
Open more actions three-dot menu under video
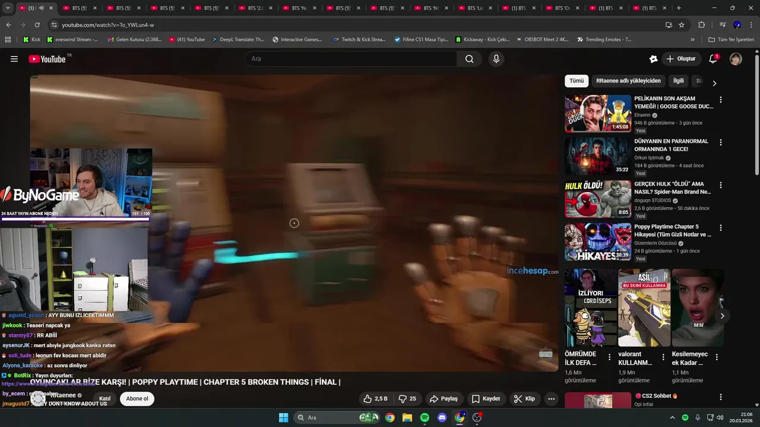pos(551,399)
